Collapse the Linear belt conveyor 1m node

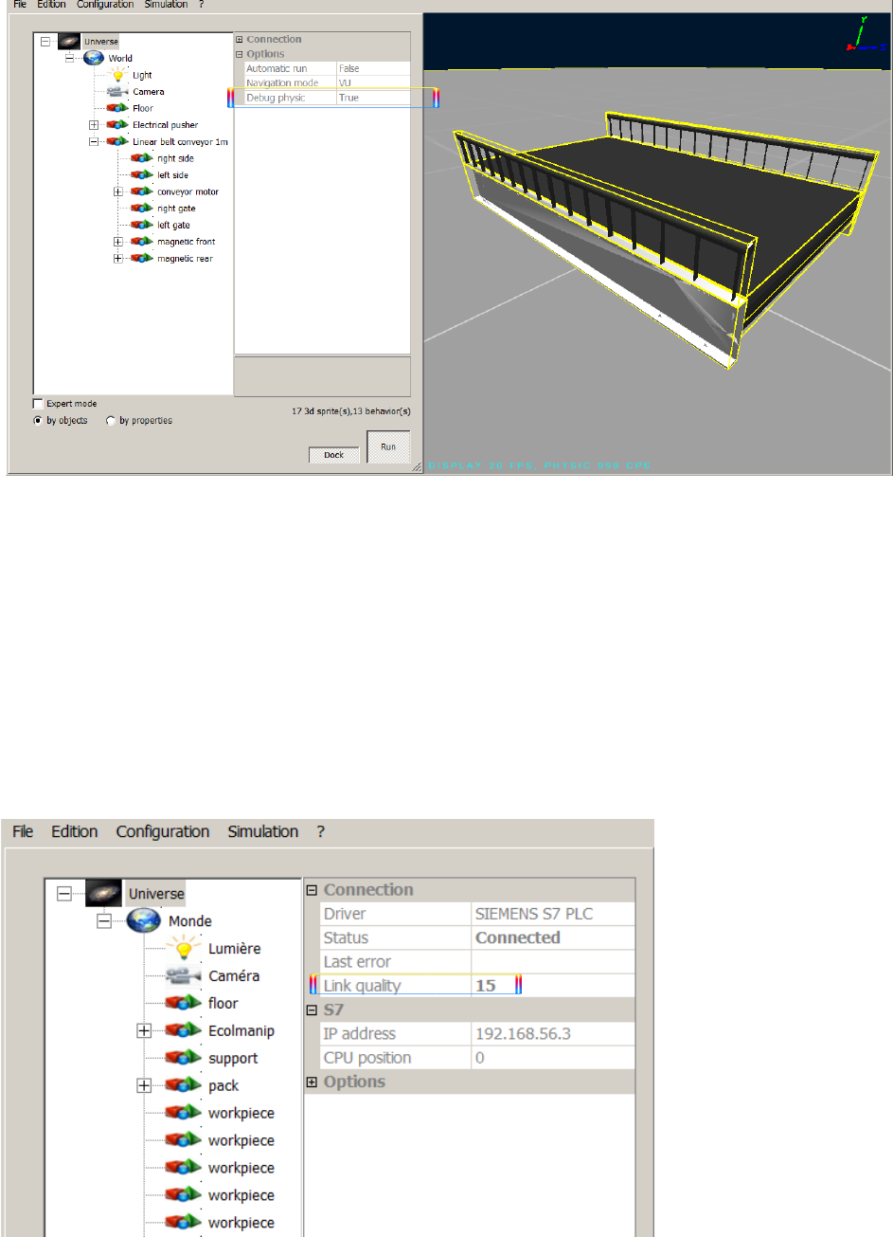click(94, 141)
